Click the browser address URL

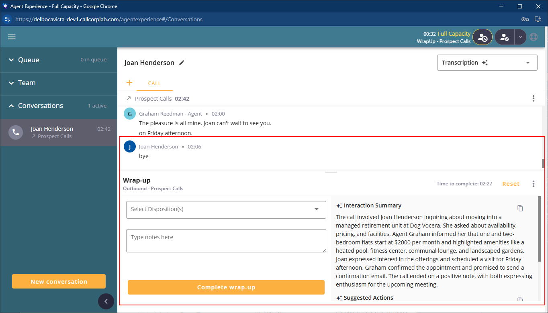109,19
